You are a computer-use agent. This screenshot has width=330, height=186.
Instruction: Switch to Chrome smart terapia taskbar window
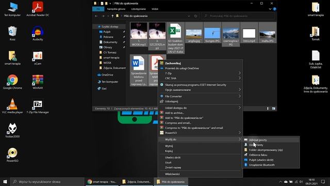(x=102, y=181)
